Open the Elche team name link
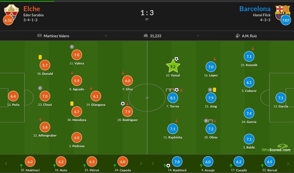 pos(32,8)
